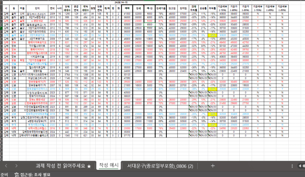Select the cell with value 47390
This screenshot has width=305, height=177.
point(127,78)
